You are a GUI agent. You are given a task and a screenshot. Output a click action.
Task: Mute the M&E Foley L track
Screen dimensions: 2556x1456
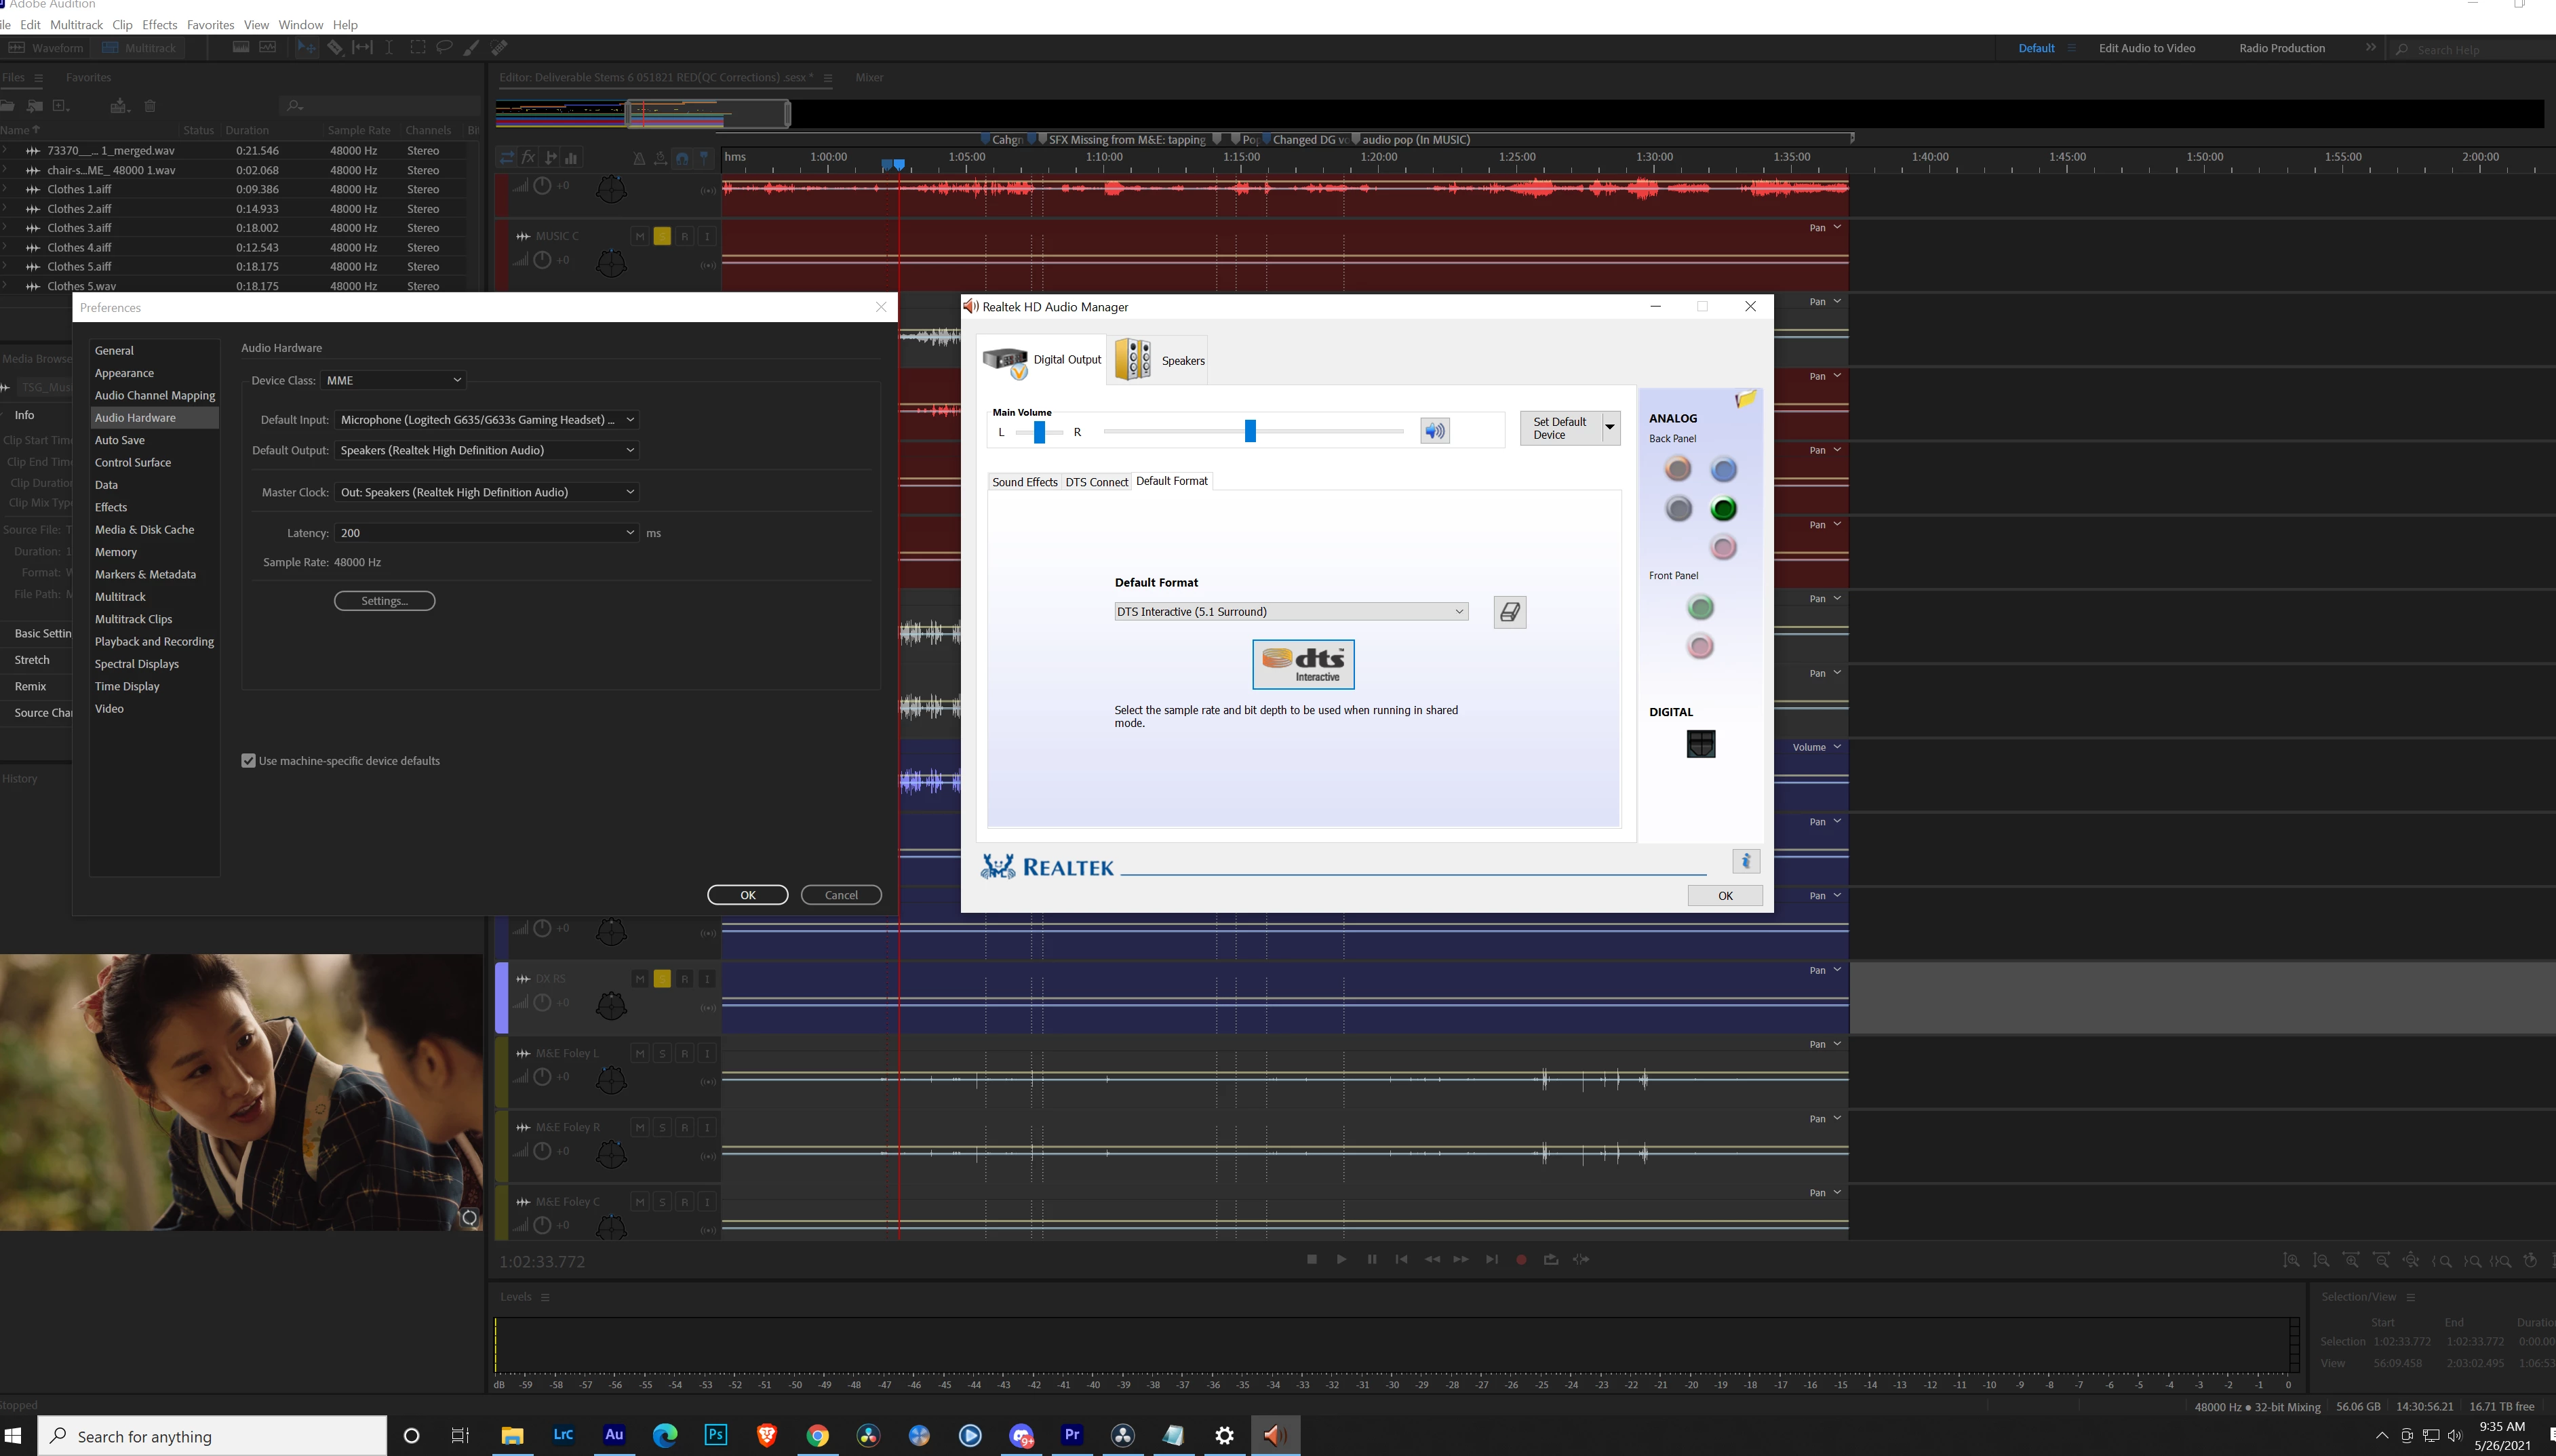(639, 1053)
